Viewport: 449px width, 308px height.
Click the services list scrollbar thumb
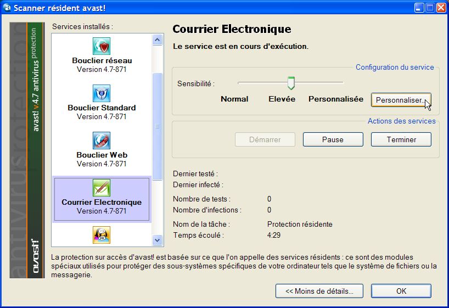point(158,126)
